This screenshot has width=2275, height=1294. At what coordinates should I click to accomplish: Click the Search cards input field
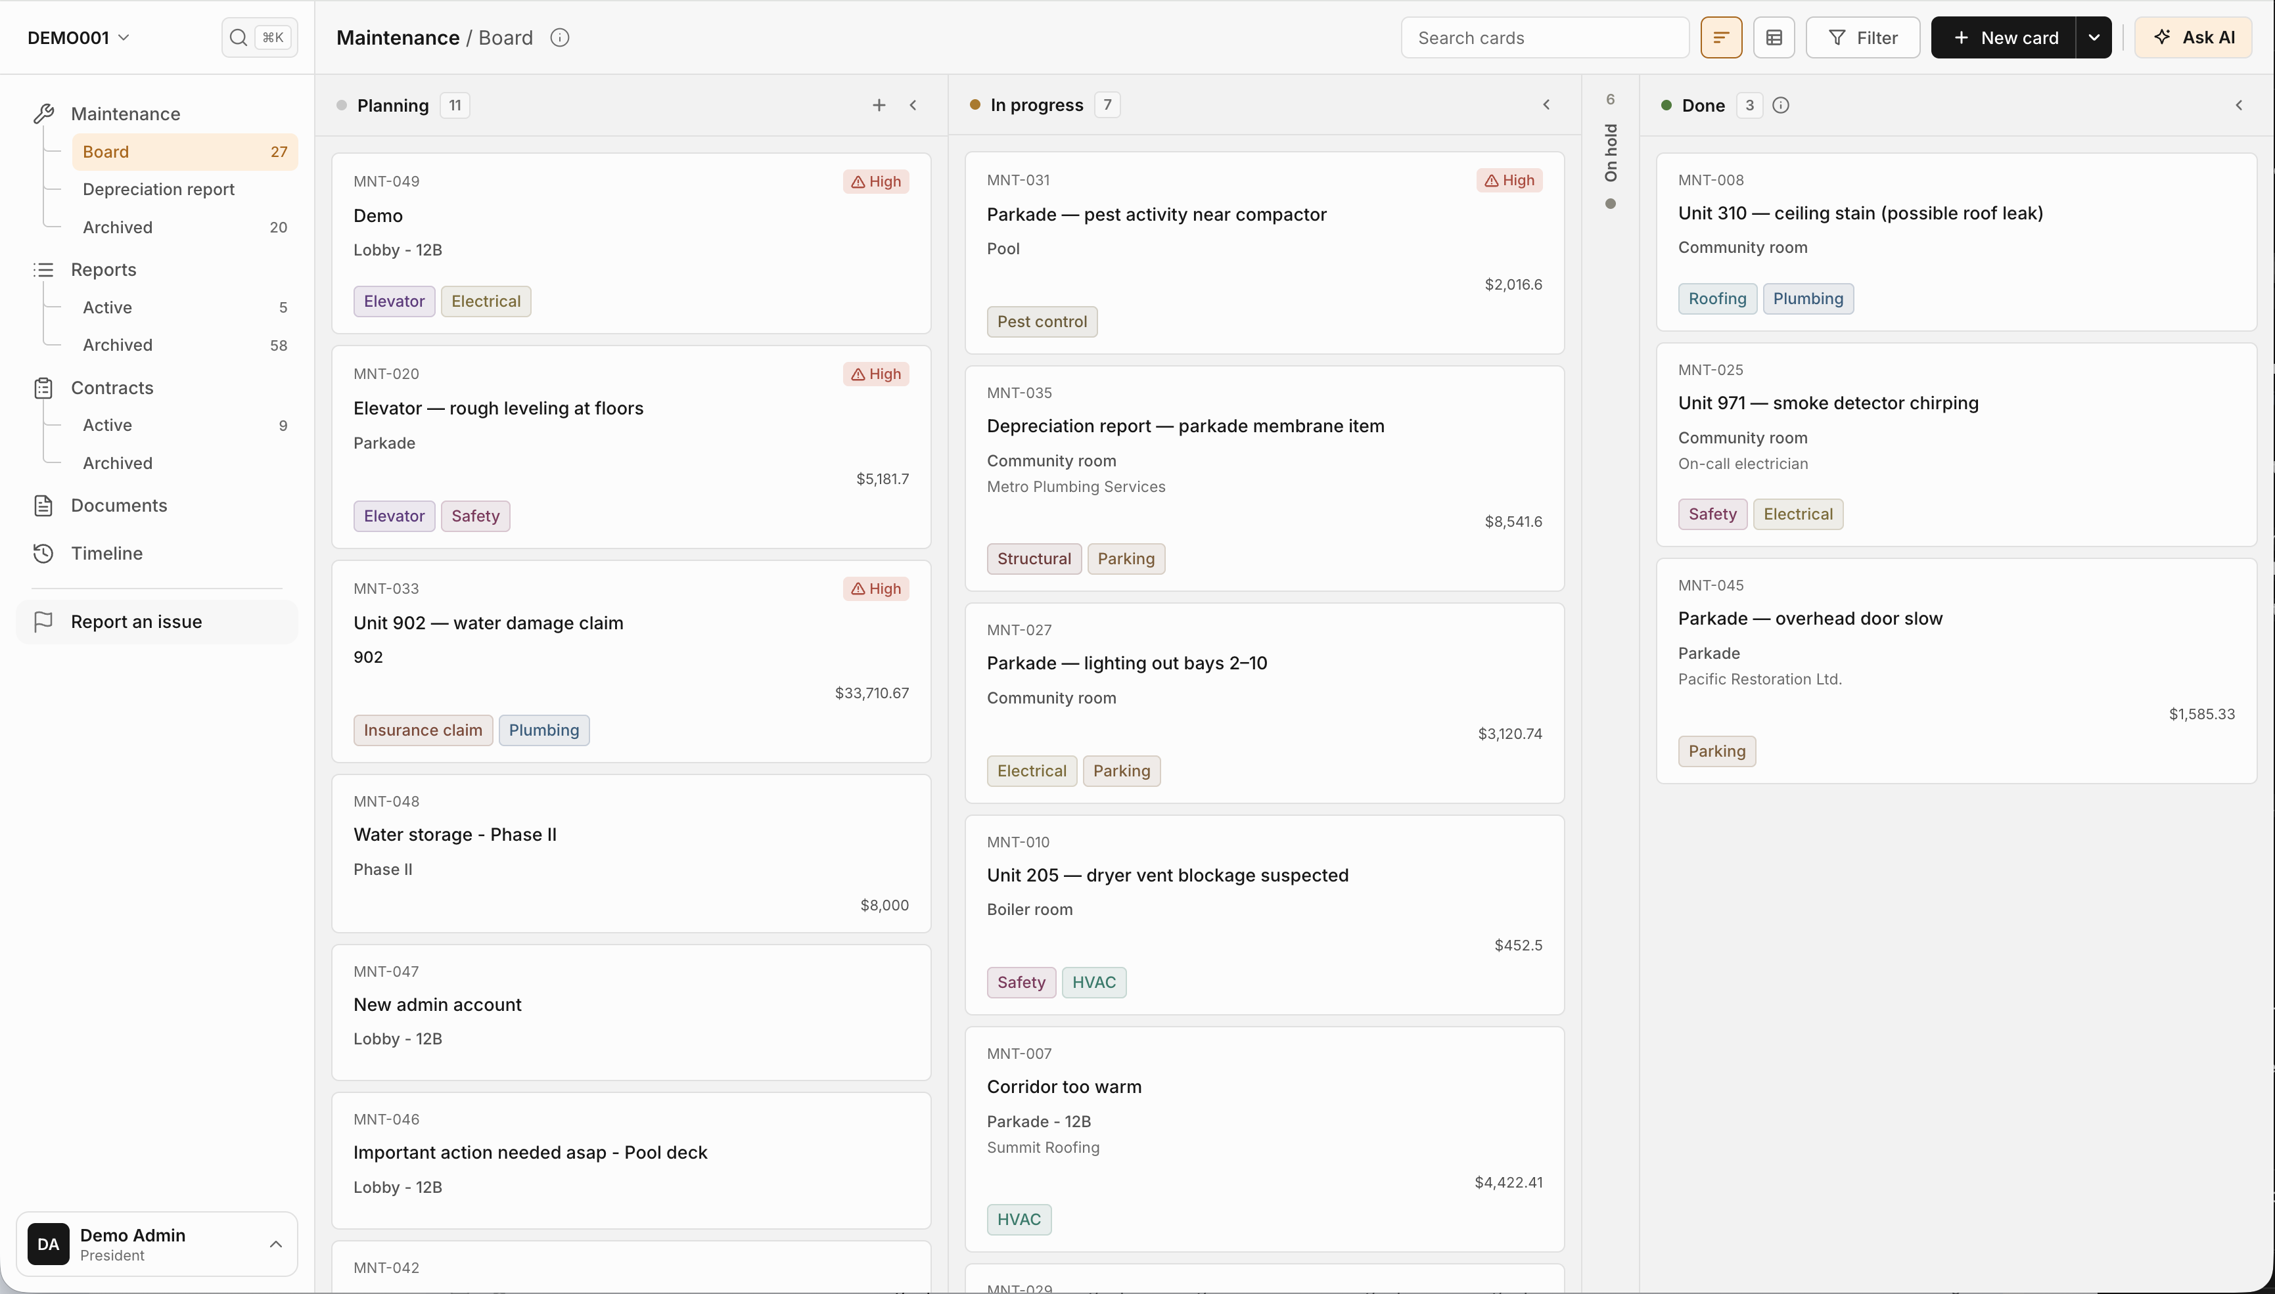coord(1545,37)
